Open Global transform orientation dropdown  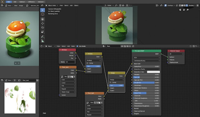[x=109, y=6]
